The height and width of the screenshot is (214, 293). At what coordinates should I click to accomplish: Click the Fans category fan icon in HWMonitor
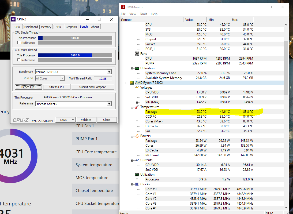[x=137, y=54]
